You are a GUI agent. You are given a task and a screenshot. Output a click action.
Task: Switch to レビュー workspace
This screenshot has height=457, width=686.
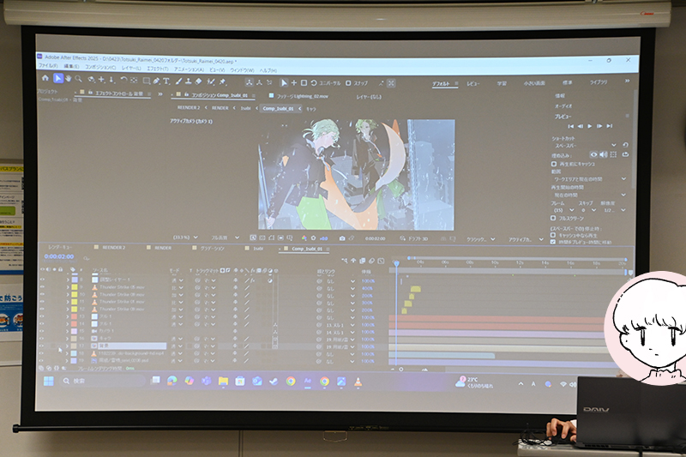(x=473, y=83)
